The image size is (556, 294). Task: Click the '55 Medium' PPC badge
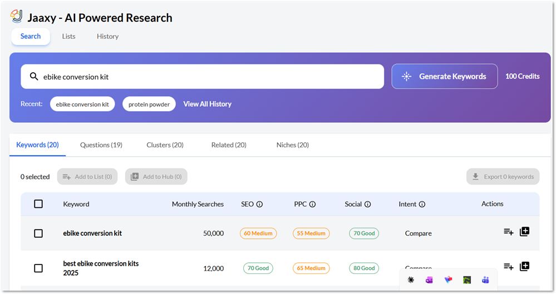click(x=311, y=233)
